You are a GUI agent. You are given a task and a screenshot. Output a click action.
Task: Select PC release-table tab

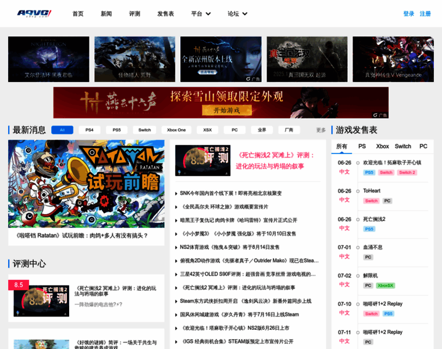pos(423,147)
